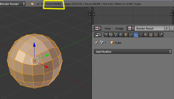Switch to the Constraints chain-link tab

tap(131, 35)
